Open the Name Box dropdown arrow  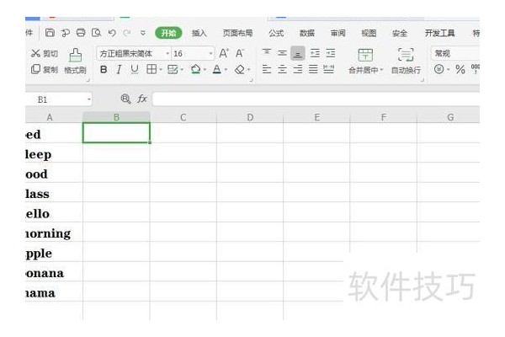[89, 99]
